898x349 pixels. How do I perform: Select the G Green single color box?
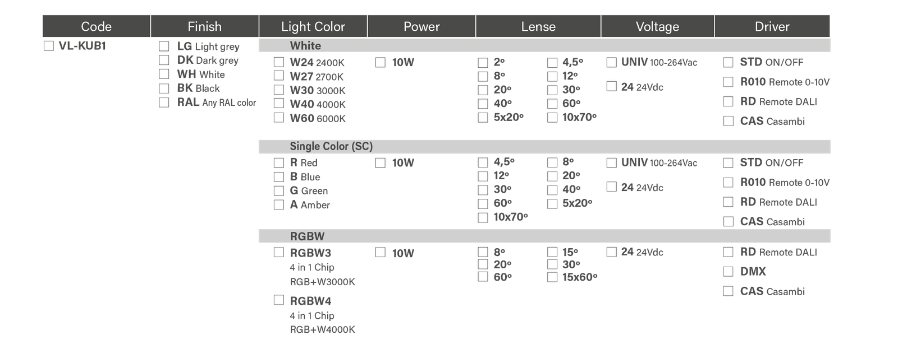point(279,191)
